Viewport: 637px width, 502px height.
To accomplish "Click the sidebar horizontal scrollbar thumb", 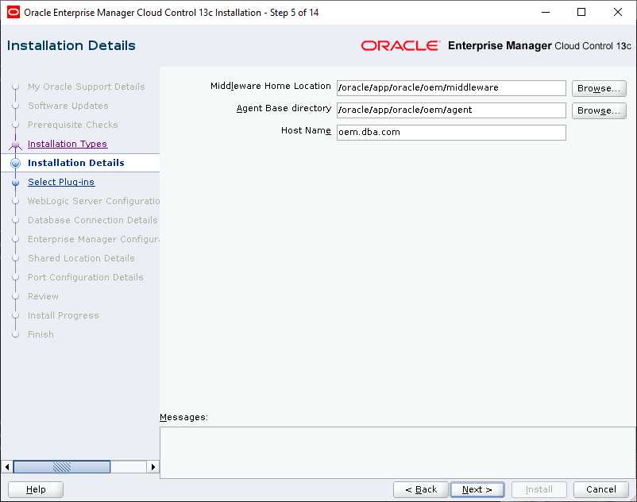I will (x=62, y=467).
